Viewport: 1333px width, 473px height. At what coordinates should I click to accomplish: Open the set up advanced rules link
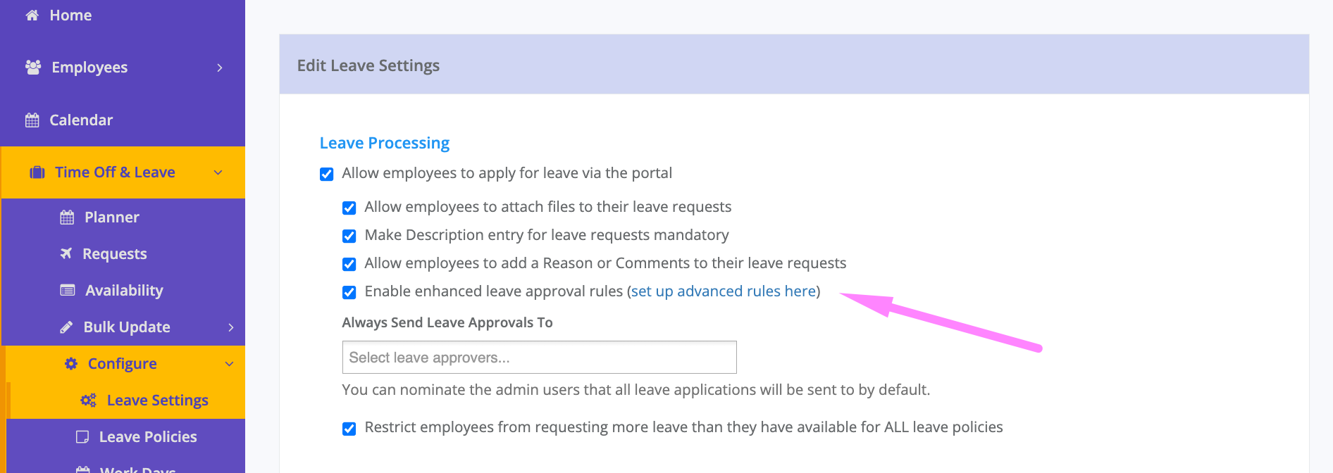pyautogui.click(x=722, y=291)
